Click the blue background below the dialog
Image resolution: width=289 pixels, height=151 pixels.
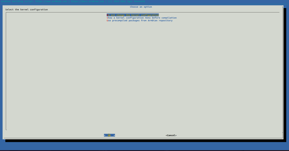point(143,146)
